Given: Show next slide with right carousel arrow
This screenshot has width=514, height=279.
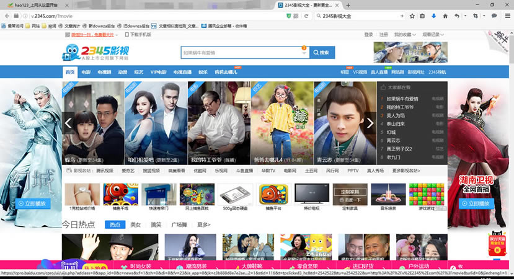Looking at the screenshot, I should (370, 123).
